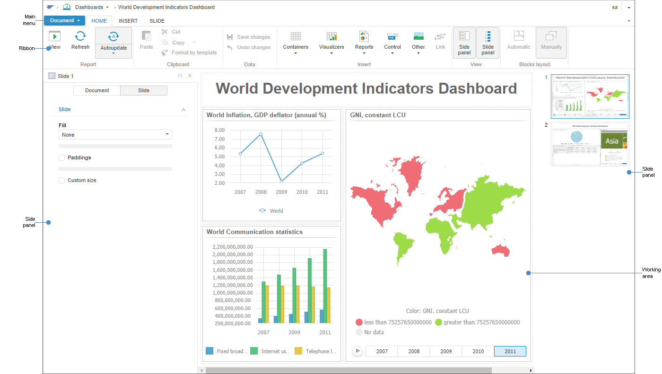This screenshot has width=662, height=374.
Task: Enable the Paddings checkbox
Action: tap(61, 157)
